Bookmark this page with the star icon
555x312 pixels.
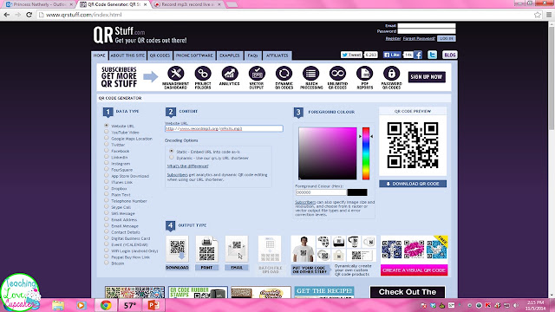(x=538, y=15)
